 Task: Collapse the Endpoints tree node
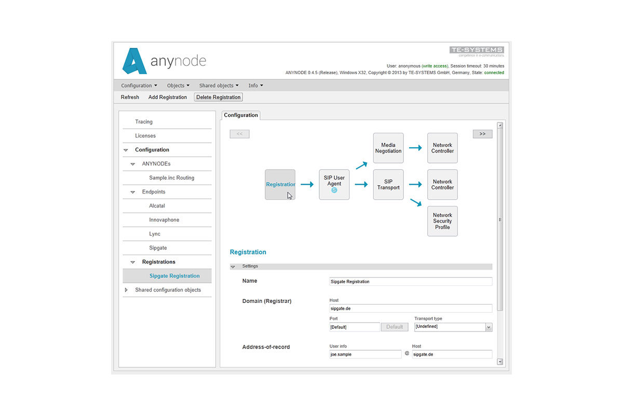click(133, 192)
